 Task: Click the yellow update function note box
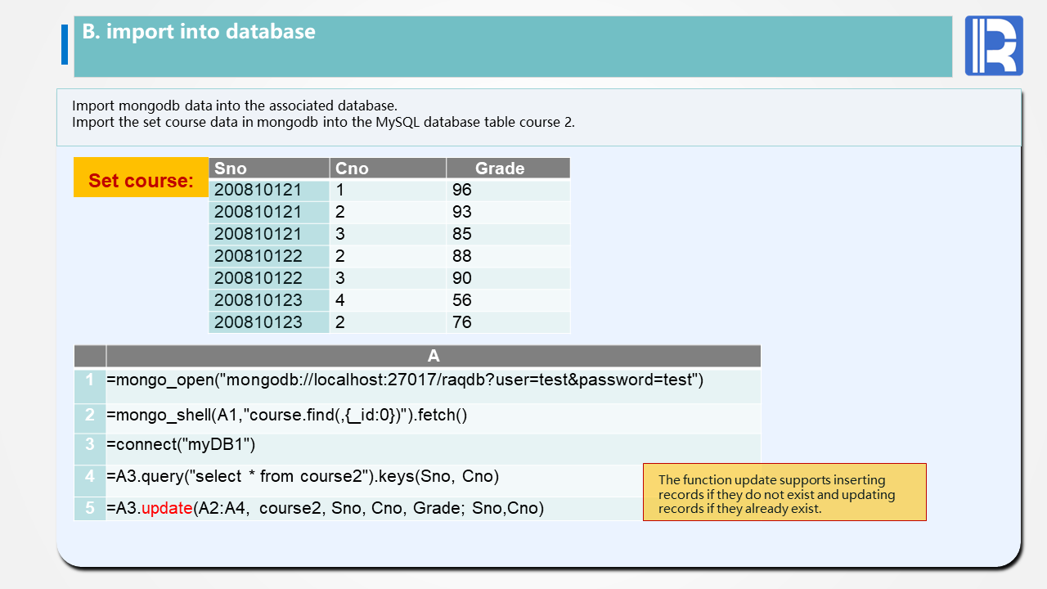pos(784,492)
